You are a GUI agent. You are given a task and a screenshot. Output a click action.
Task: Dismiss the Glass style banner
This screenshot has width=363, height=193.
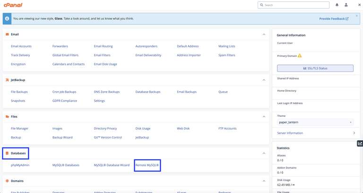357,16
